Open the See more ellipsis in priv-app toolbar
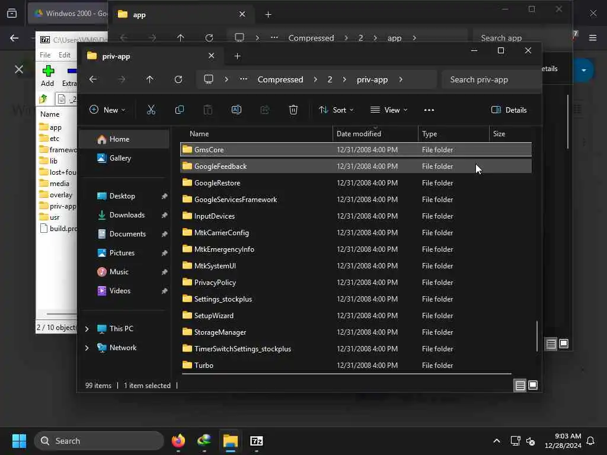 [429, 110]
